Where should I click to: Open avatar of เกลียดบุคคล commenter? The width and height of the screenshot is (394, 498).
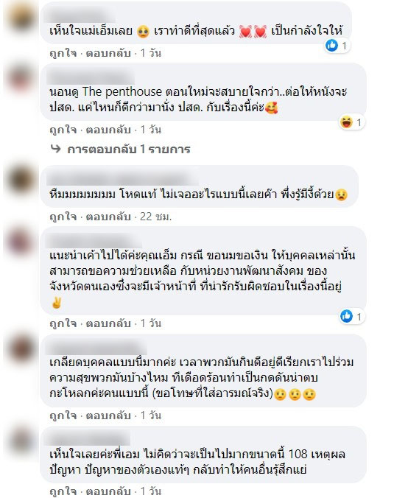[x=21, y=348]
